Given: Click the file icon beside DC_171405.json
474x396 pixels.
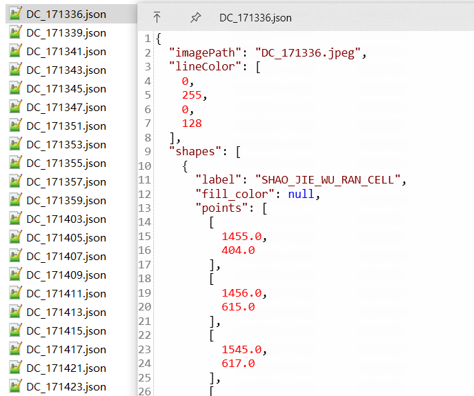Looking at the screenshot, I should (15, 237).
